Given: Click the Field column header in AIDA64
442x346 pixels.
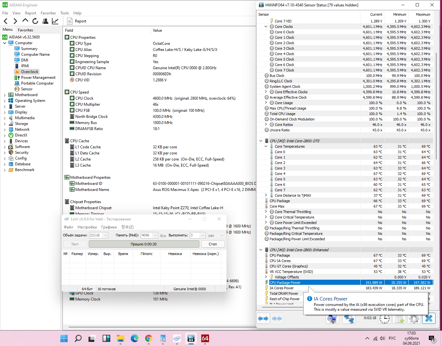Looking at the screenshot, I should pyautogui.click(x=107, y=30).
